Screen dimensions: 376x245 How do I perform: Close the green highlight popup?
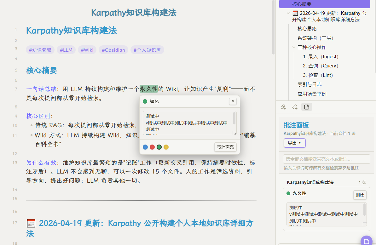233,101
